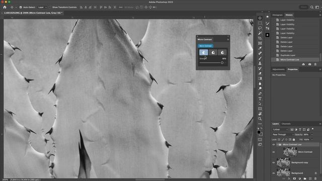Screen dimensions: 322x181
Task: Apply low micro contrast preset button
Action: 203,52
